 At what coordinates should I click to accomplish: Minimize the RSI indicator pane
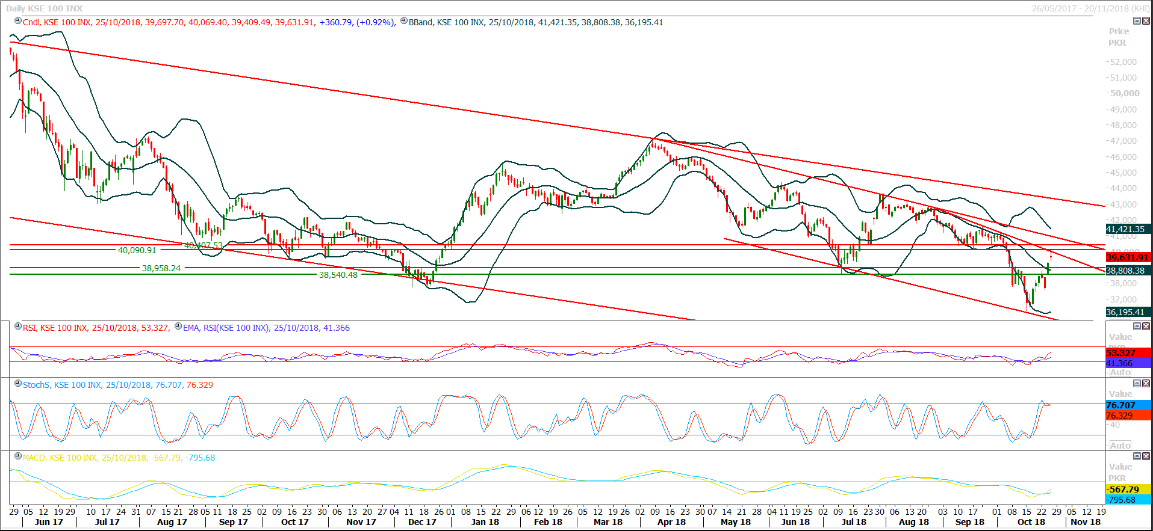1137,327
